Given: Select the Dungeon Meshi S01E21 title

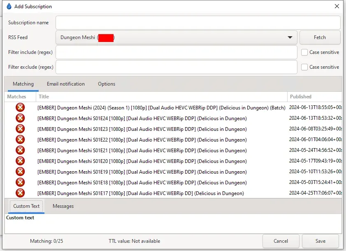Looking at the screenshot, I should pos(142,151).
